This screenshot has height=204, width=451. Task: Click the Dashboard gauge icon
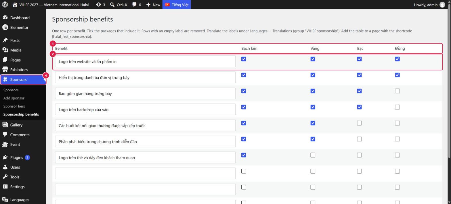tap(5, 18)
